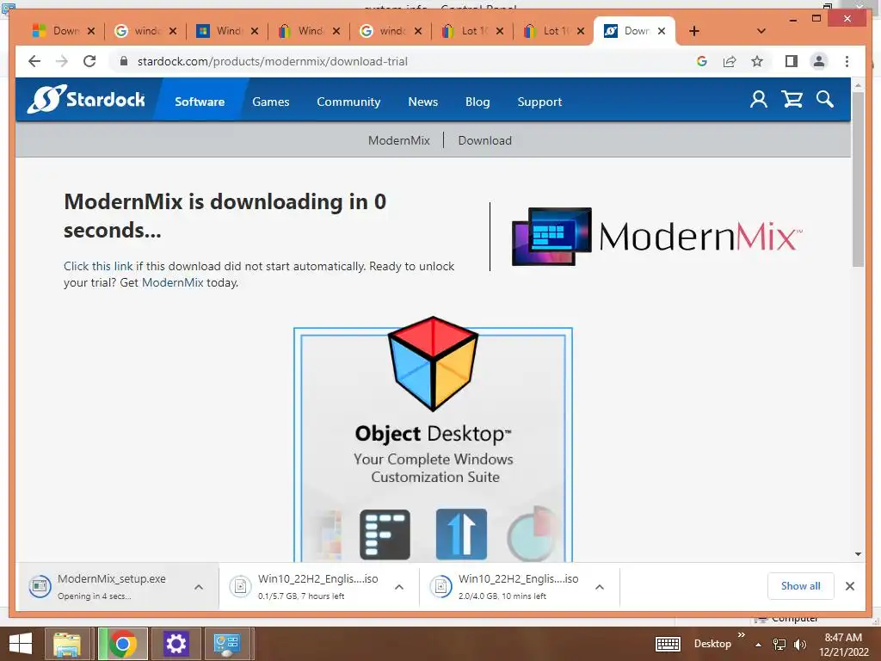881x661 pixels.
Task: Click the Object Desktop banner title
Action: point(434,434)
